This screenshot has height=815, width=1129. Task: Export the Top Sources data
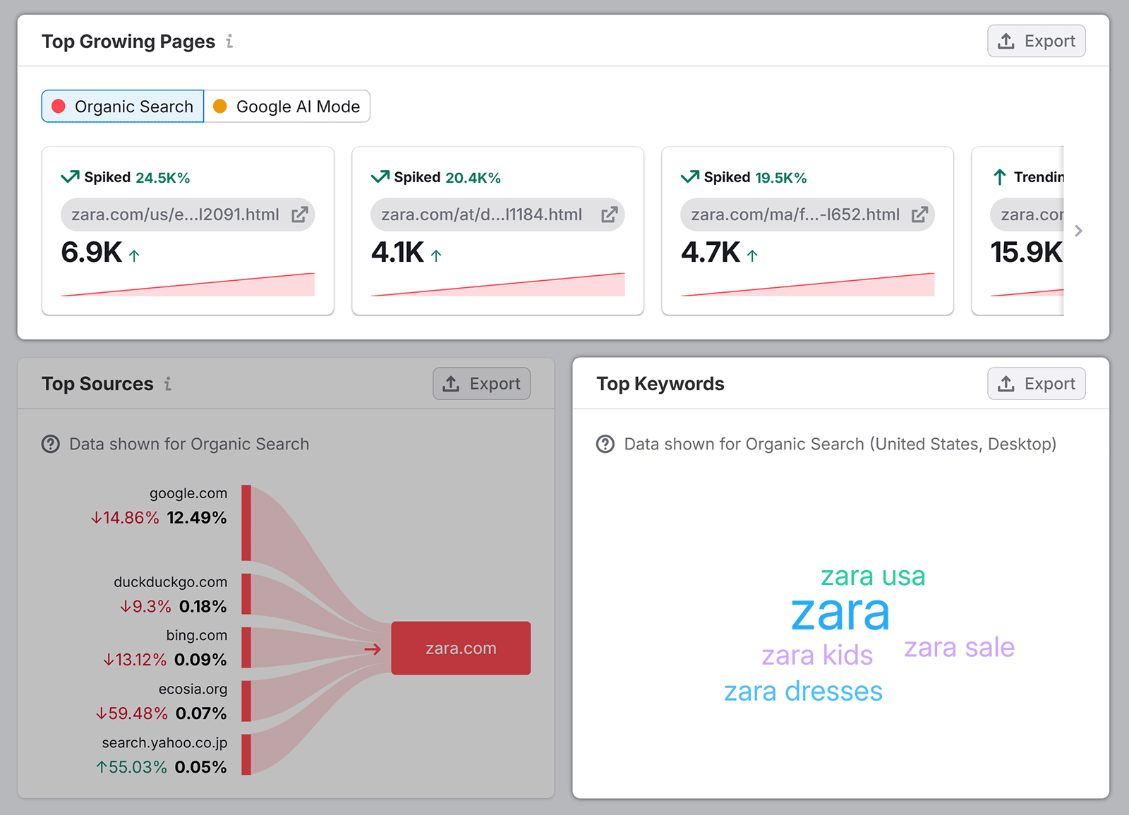tap(481, 383)
